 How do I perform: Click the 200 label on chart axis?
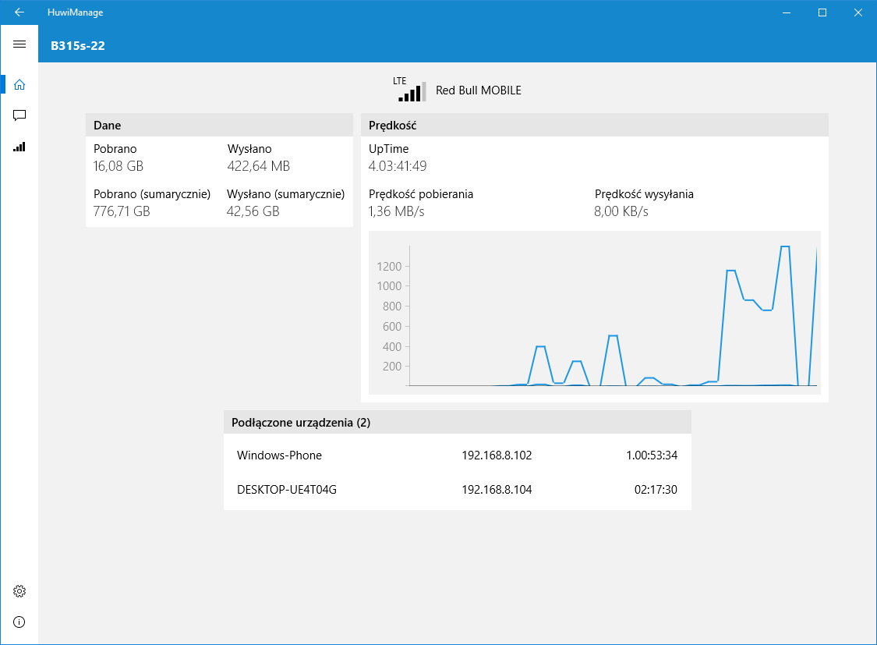pos(392,367)
